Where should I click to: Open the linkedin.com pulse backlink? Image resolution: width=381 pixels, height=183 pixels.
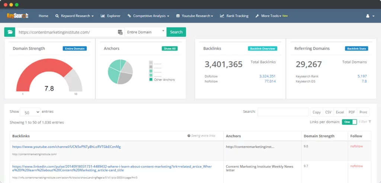(112, 168)
